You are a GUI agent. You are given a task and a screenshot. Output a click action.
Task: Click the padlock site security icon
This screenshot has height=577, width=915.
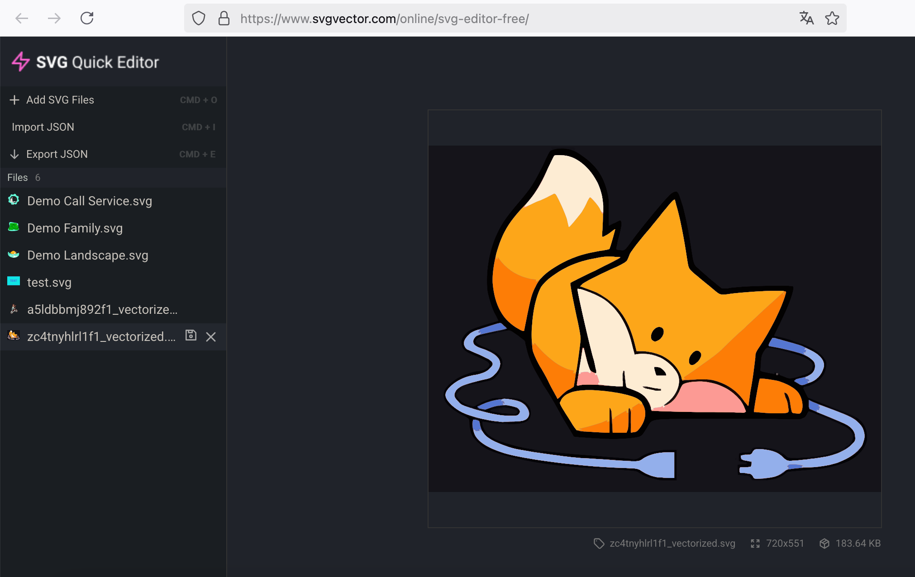(224, 19)
